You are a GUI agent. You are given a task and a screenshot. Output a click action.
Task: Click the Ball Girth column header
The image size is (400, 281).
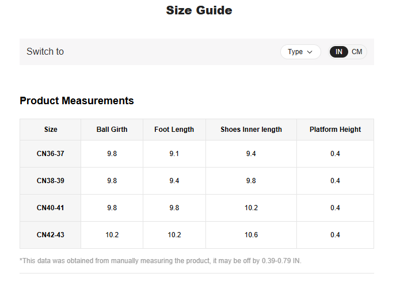(x=112, y=130)
